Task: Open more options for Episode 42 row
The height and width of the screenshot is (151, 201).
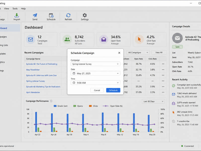Action: 163,64
